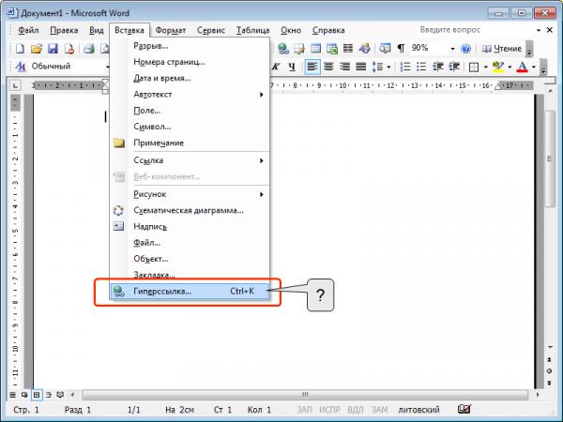The image size is (563, 422).
Task: Click the Decrease Indent icon
Action: click(x=437, y=67)
